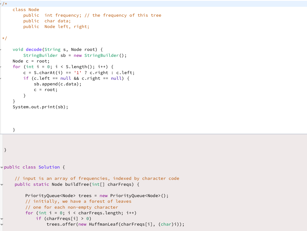
Task: Collapse the if (charFreqs[i] > 0) block
Action: tap(1, 218)
